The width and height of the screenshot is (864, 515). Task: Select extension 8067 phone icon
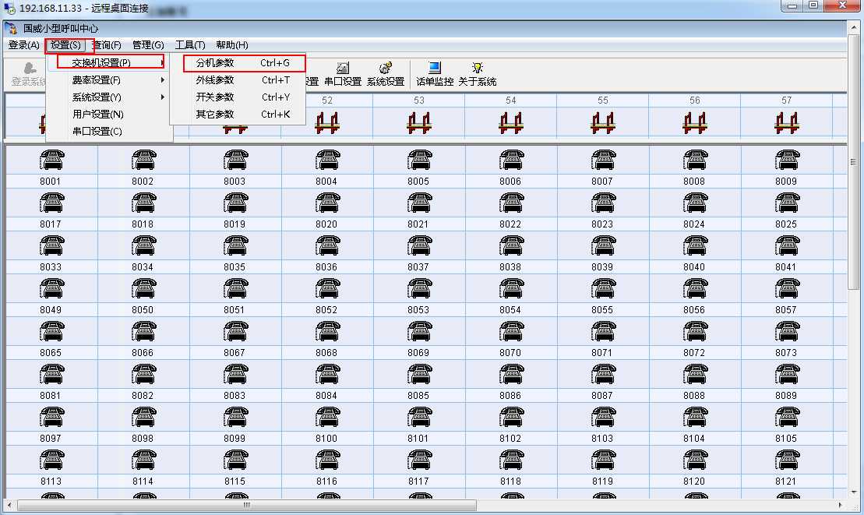(236, 332)
